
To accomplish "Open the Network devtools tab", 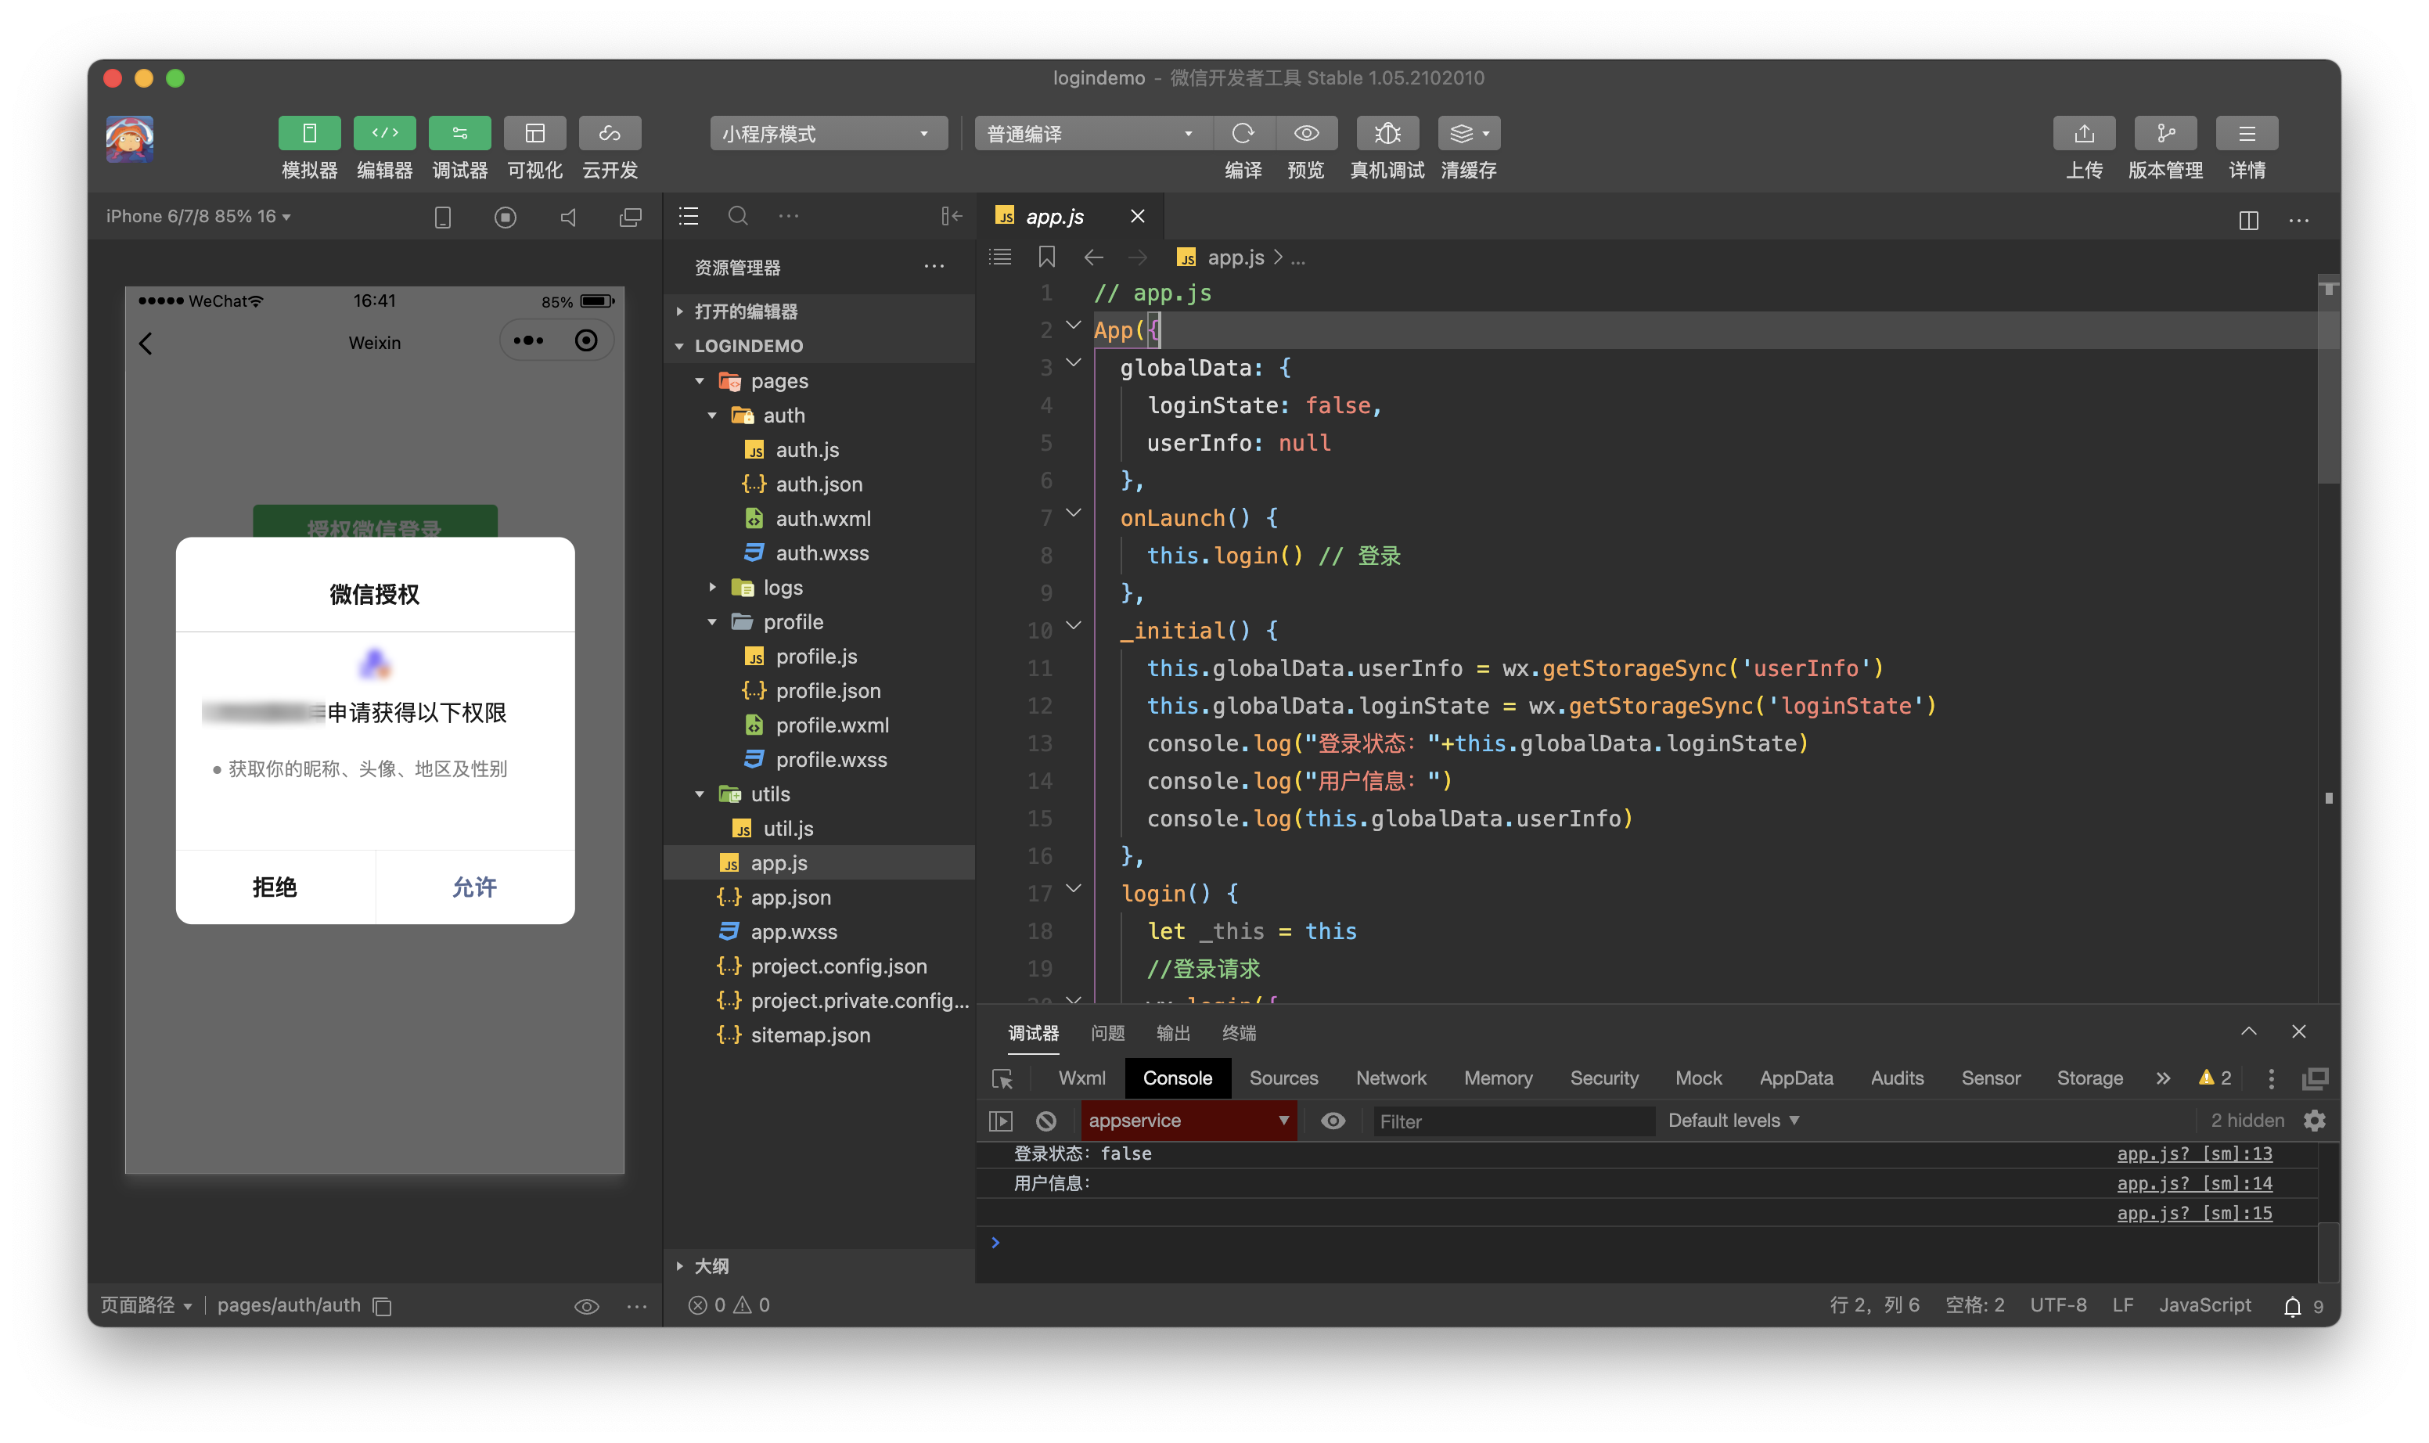I will coord(1391,1078).
